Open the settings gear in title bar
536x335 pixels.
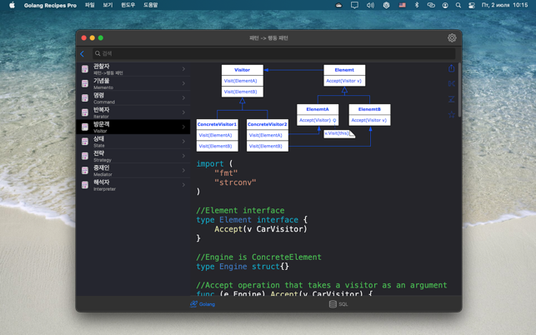point(452,38)
